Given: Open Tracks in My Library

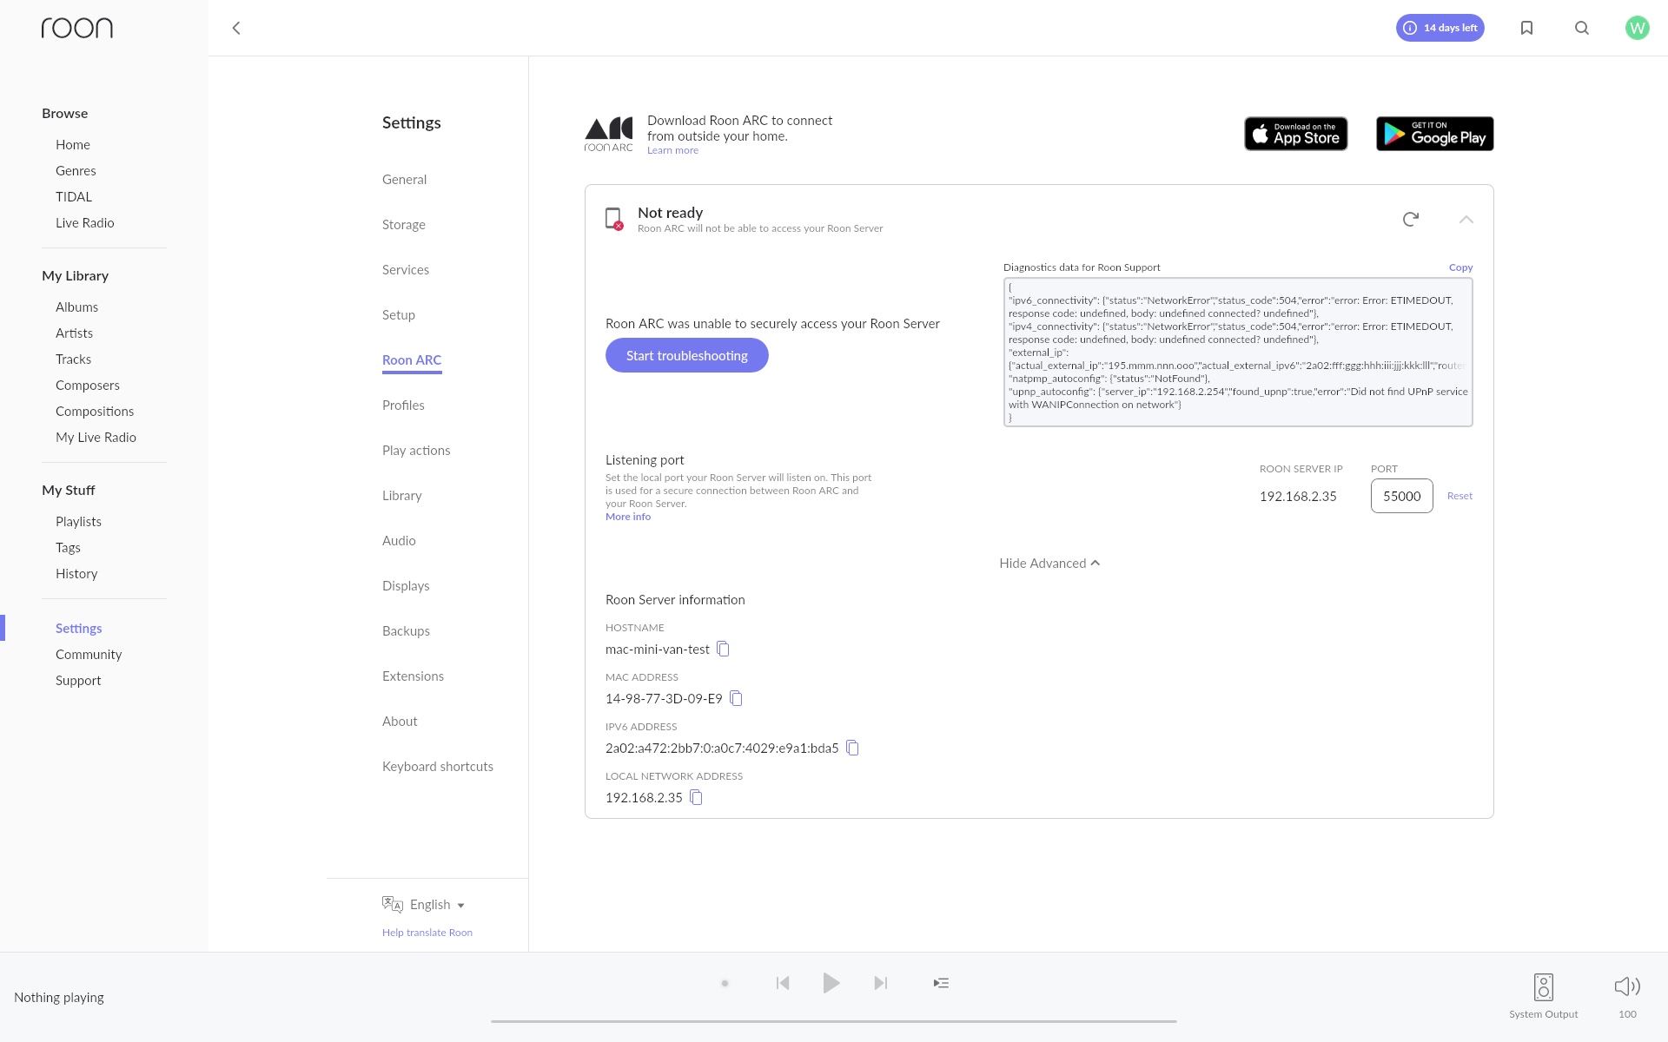Looking at the screenshot, I should pyautogui.click(x=73, y=359).
